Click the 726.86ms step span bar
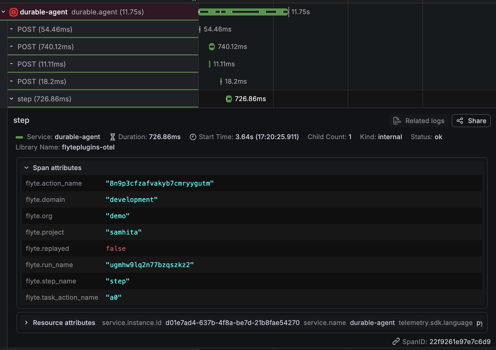The width and height of the screenshot is (496, 350). (229, 99)
